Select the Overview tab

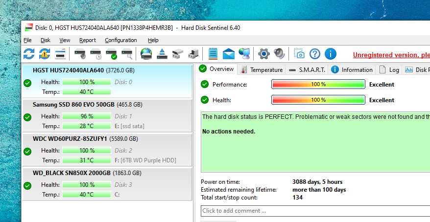[x=216, y=69]
